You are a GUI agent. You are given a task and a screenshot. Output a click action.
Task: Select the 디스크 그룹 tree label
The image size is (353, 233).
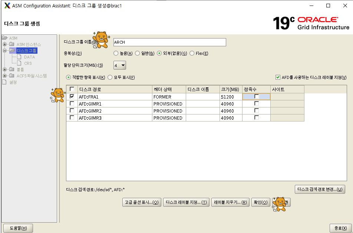click(27, 51)
